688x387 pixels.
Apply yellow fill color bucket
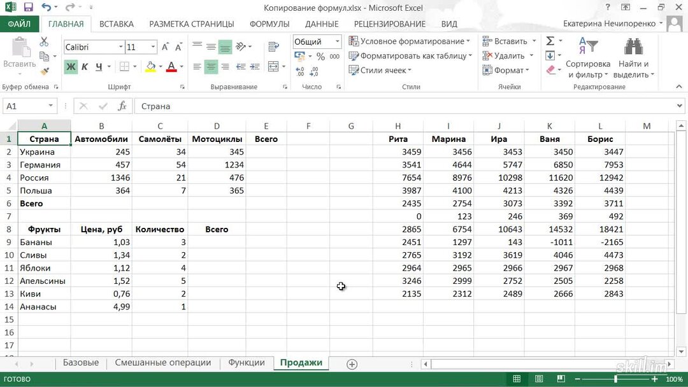click(x=150, y=67)
